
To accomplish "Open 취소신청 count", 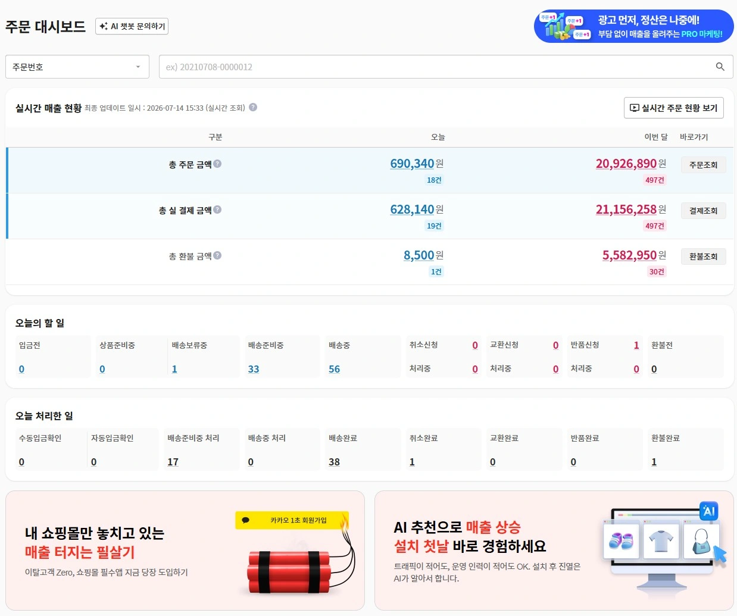I will pyautogui.click(x=475, y=345).
